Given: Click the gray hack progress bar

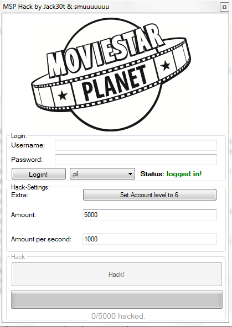Looking at the screenshot, I should pyautogui.click(x=117, y=299).
